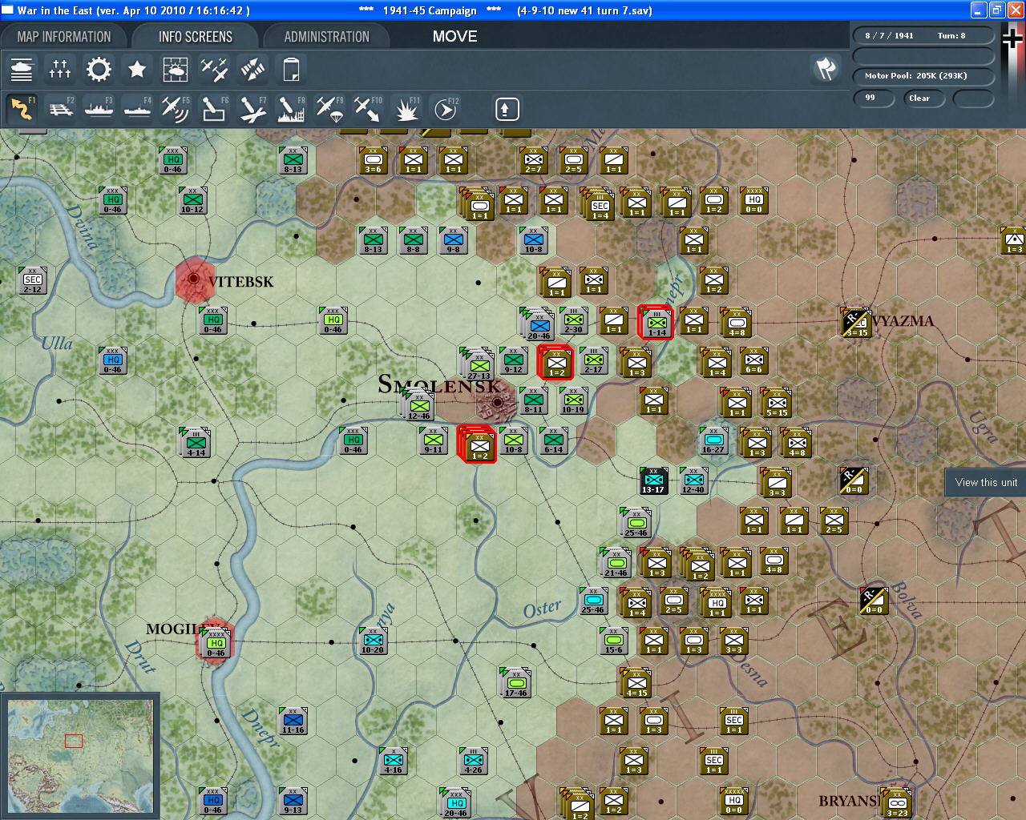Select German unit 15-6
This screenshot has height=820, width=1026.
tap(613, 641)
